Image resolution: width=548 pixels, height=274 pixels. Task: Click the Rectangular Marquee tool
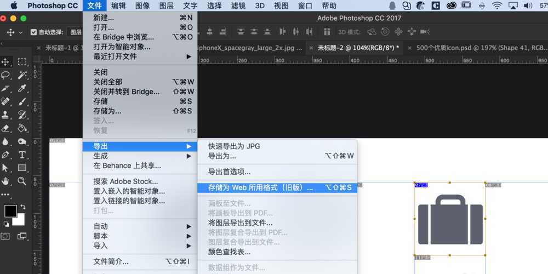(x=22, y=62)
